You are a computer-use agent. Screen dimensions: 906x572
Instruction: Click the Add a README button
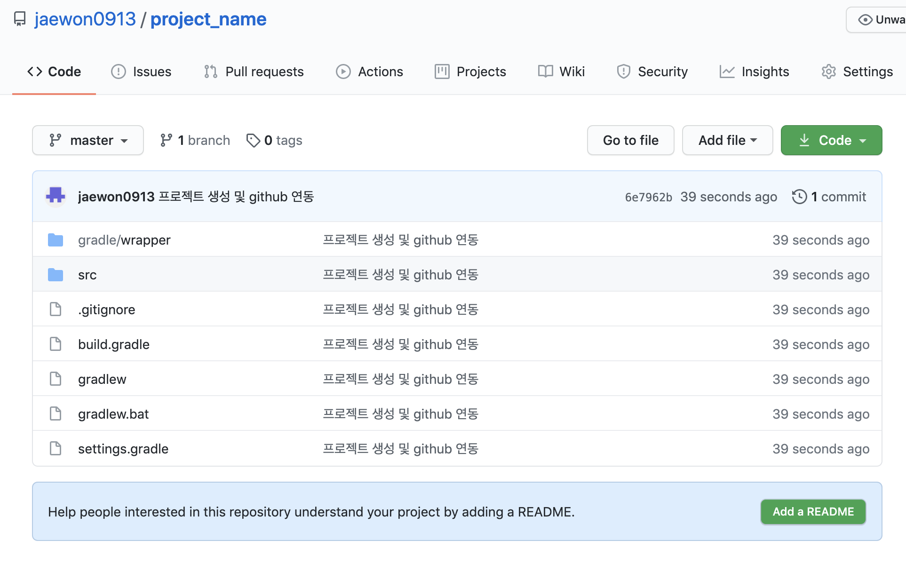click(813, 512)
